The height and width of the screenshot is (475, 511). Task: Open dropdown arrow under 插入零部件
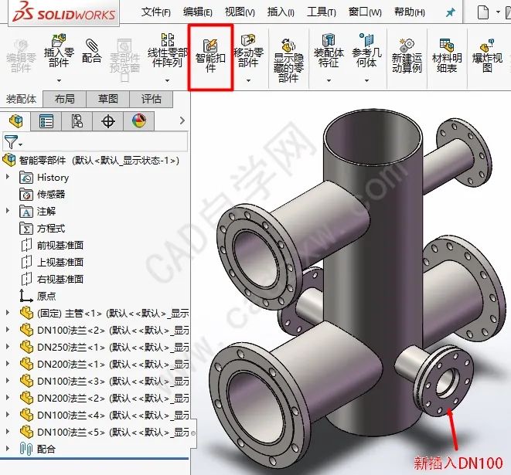point(59,80)
